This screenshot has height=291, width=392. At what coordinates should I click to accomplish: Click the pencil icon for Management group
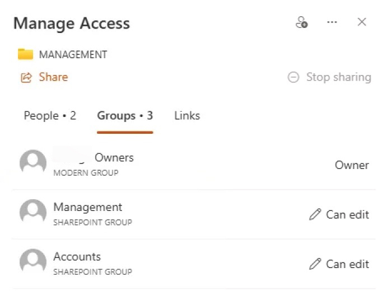point(315,215)
